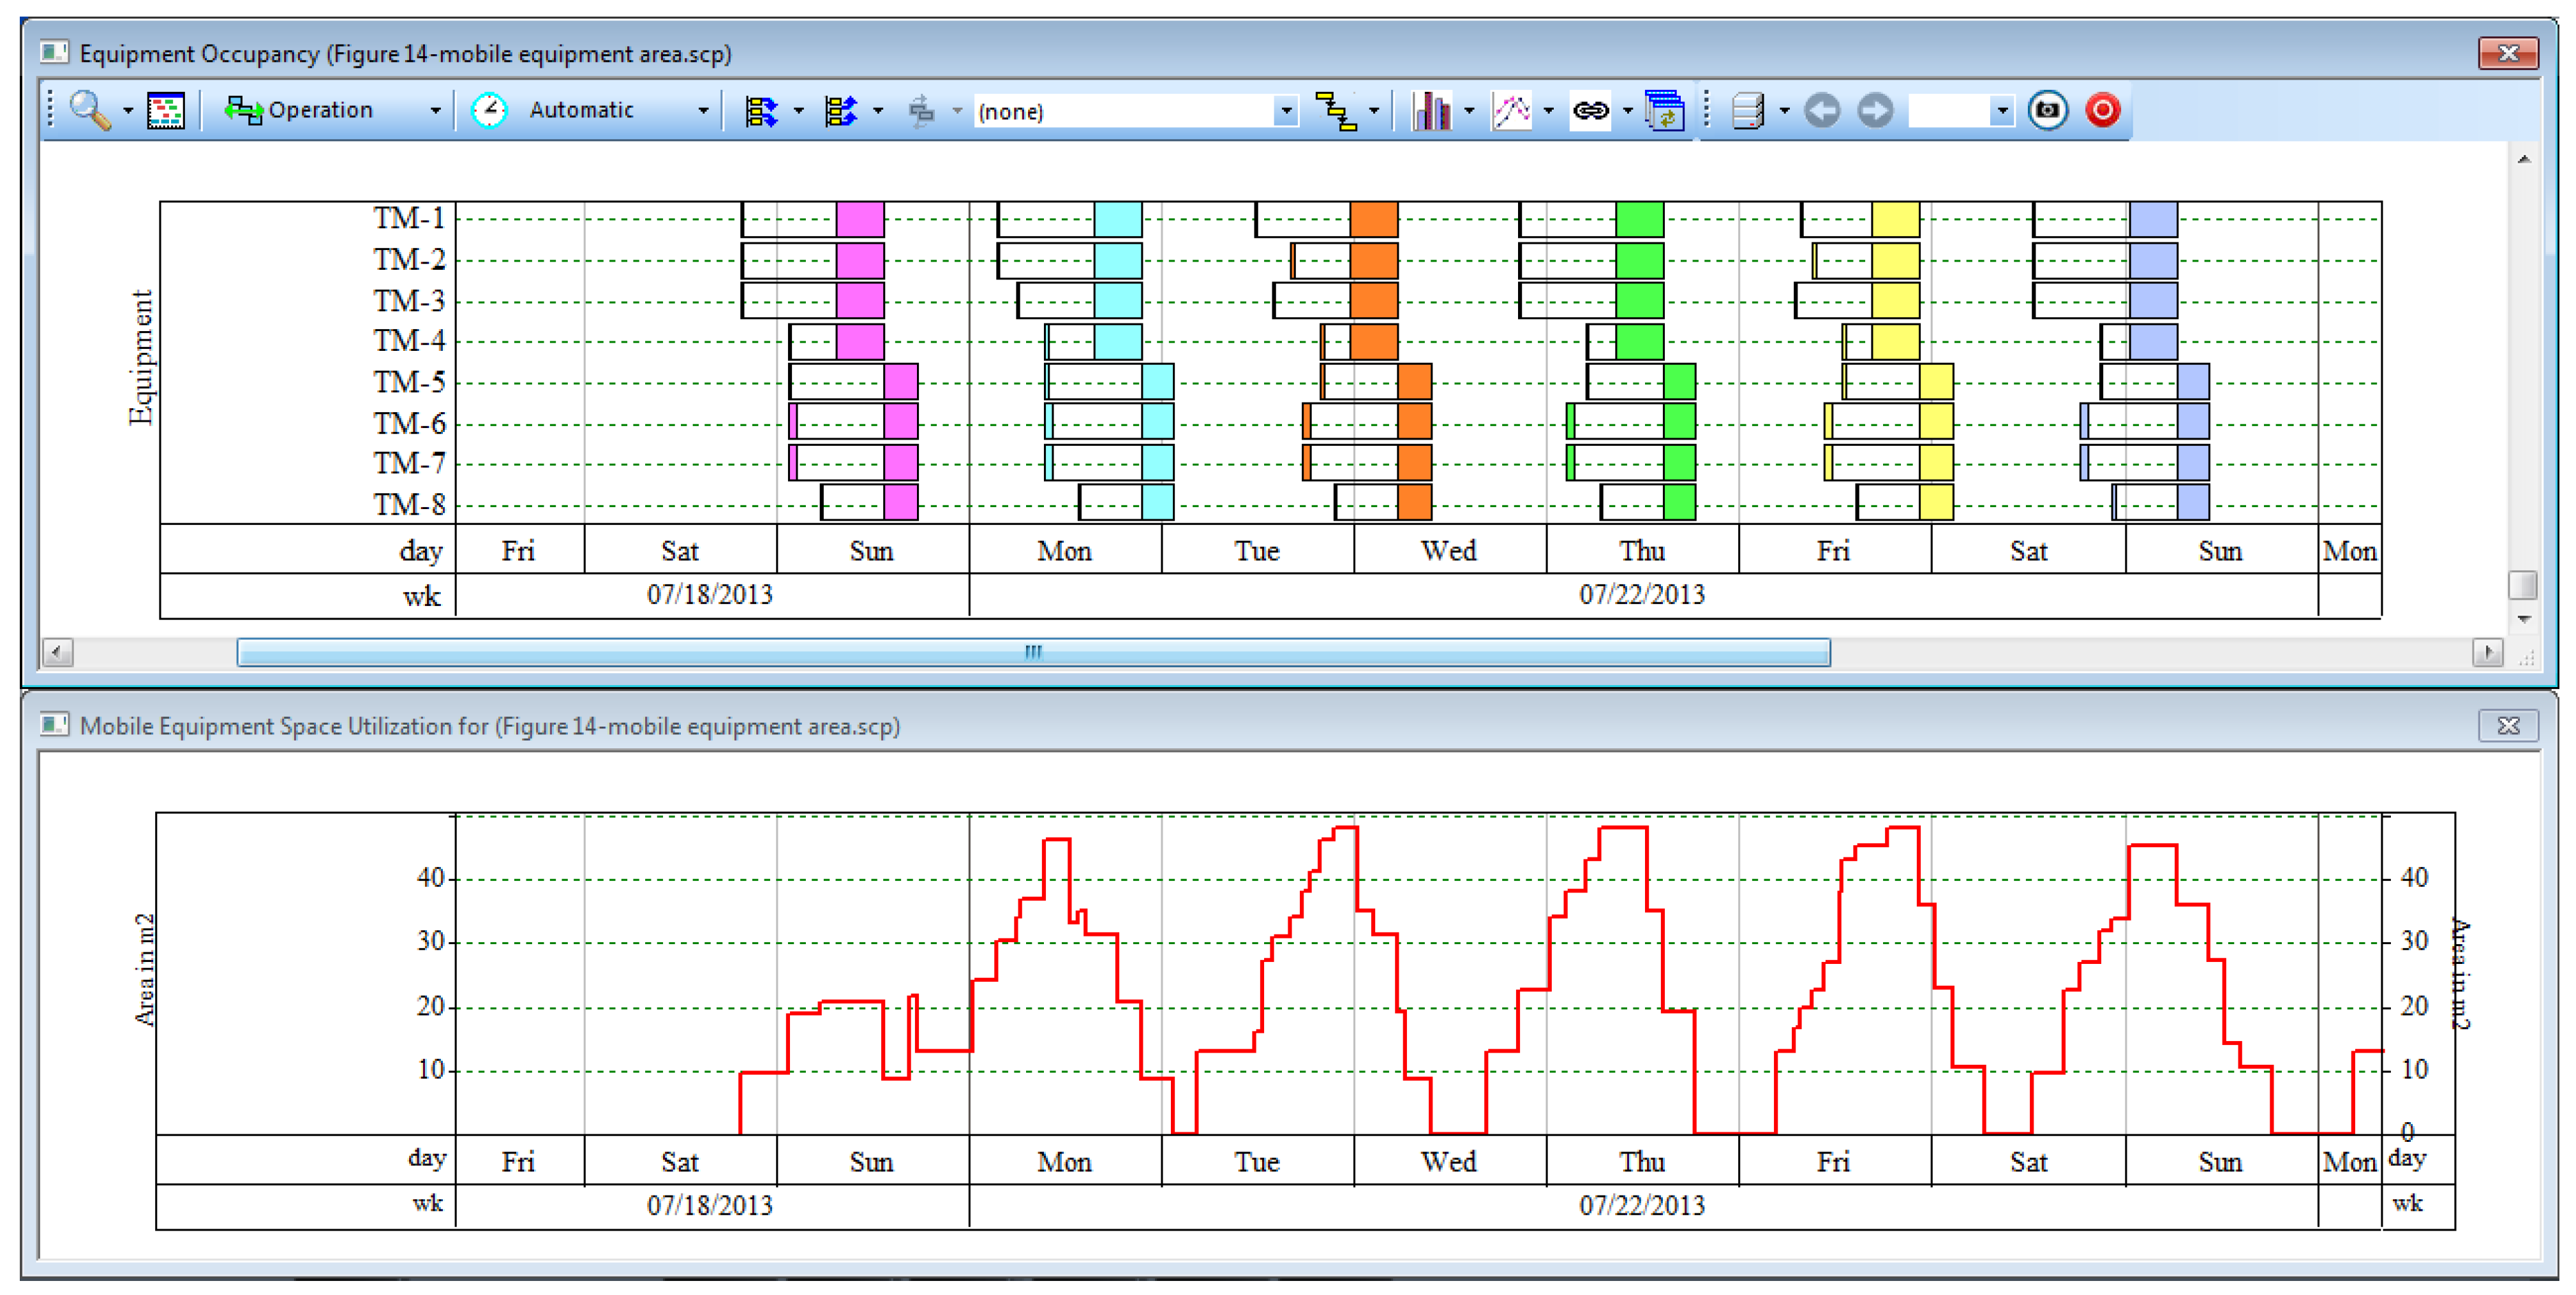This screenshot has height=1295, width=2576.
Task: Click the scroll right arrow of Equipment Occupancy
Action: (x=2487, y=652)
